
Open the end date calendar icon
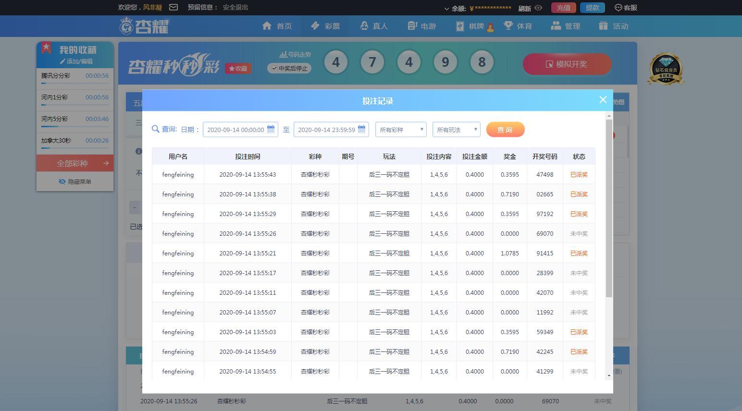pos(361,129)
